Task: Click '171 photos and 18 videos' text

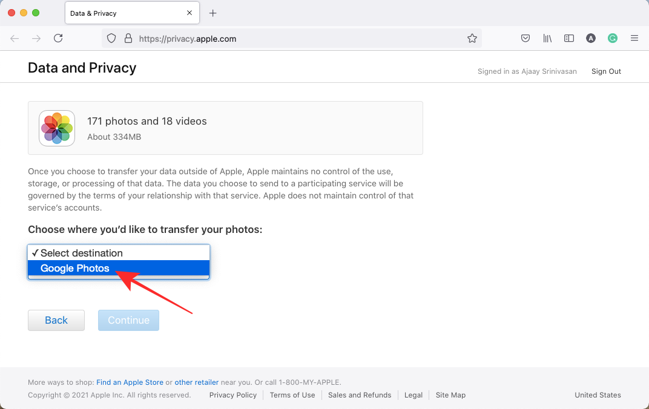Action: point(147,121)
